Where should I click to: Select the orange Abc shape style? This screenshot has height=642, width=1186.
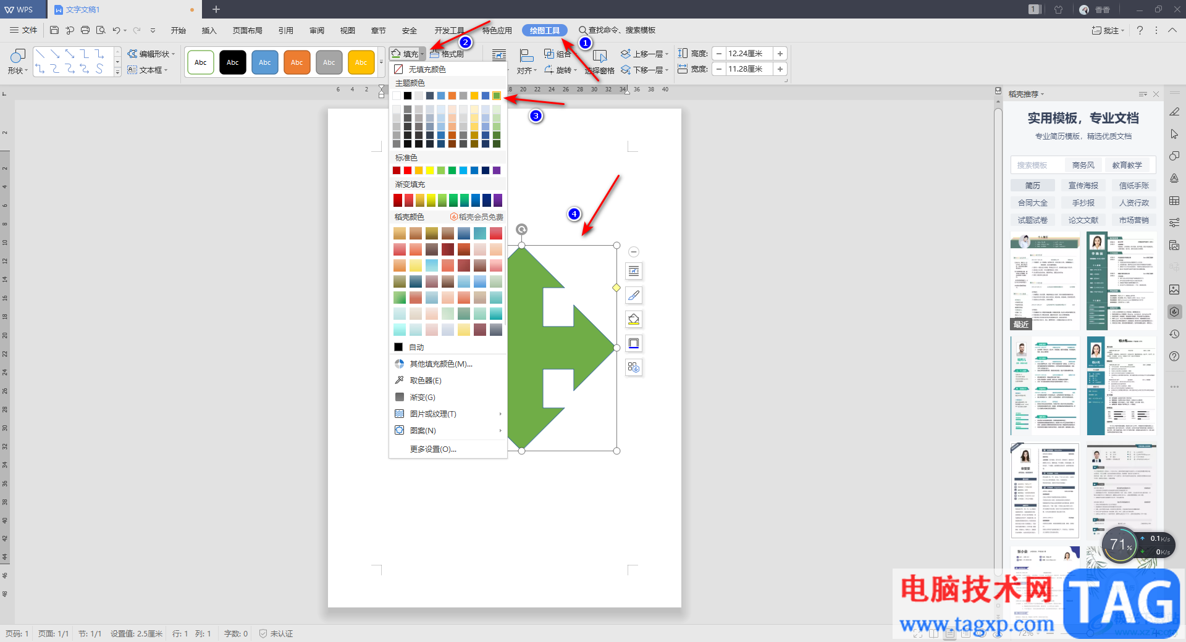coord(297,62)
